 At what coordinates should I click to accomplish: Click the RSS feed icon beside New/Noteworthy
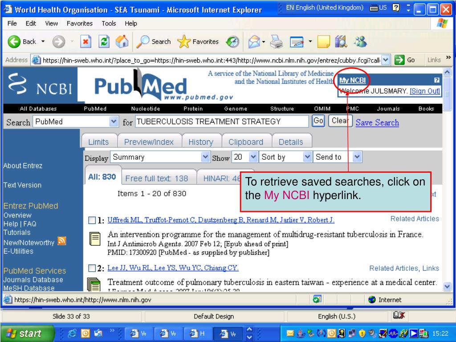pyautogui.click(x=61, y=241)
